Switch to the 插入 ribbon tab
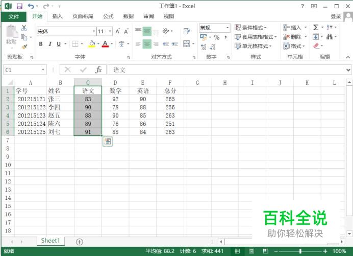The height and width of the screenshot is (256, 353). tap(58, 16)
